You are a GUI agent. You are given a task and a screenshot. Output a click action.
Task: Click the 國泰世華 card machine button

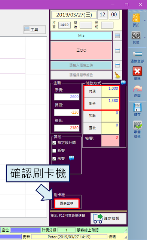(x=67, y=203)
